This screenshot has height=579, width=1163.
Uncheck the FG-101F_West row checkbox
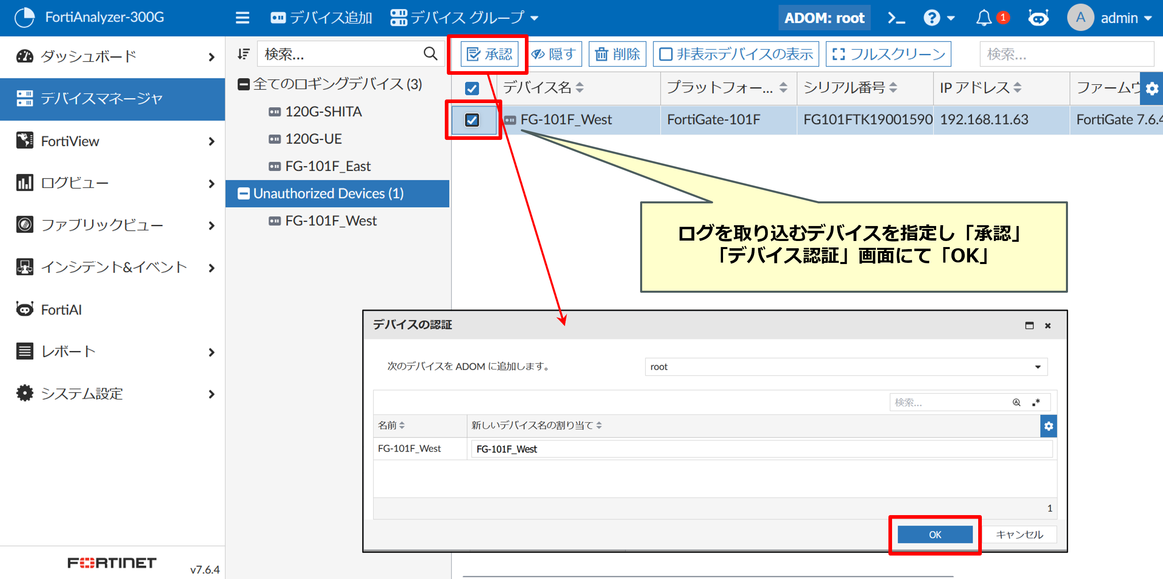coord(472,120)
